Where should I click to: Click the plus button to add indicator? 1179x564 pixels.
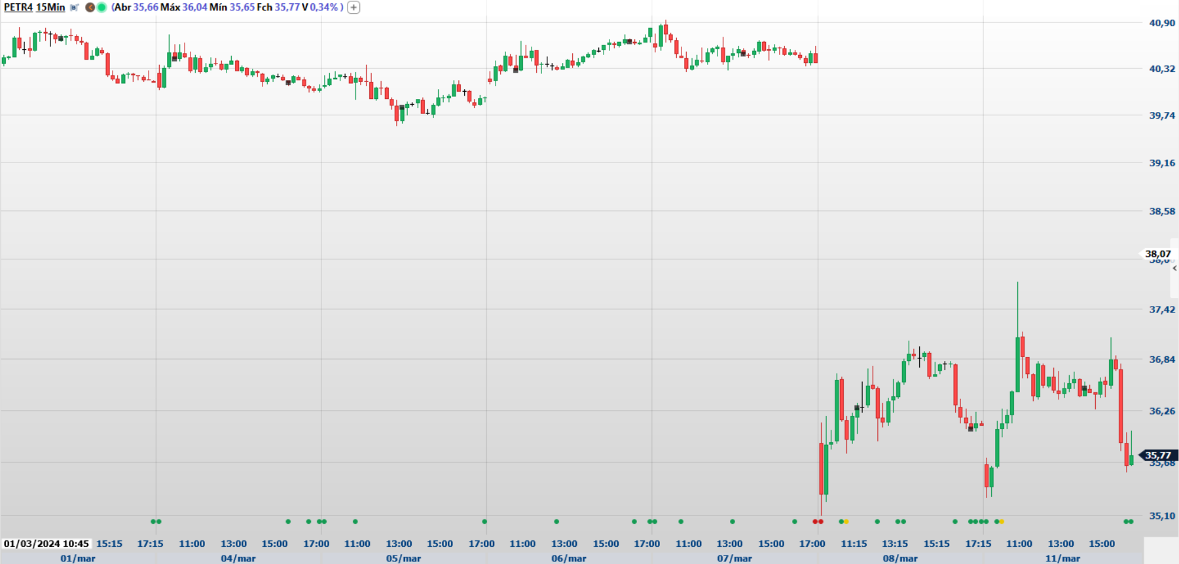(x=354, y=8)
